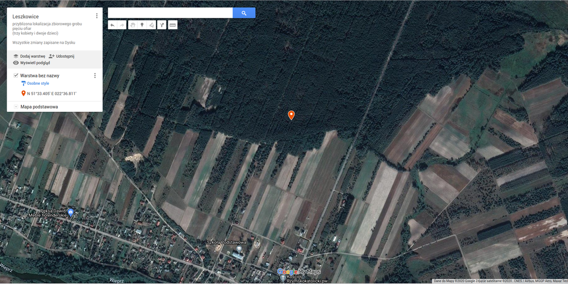Select the hand pan tool
Screen dimensions: 568x284
tap(132, 25)
